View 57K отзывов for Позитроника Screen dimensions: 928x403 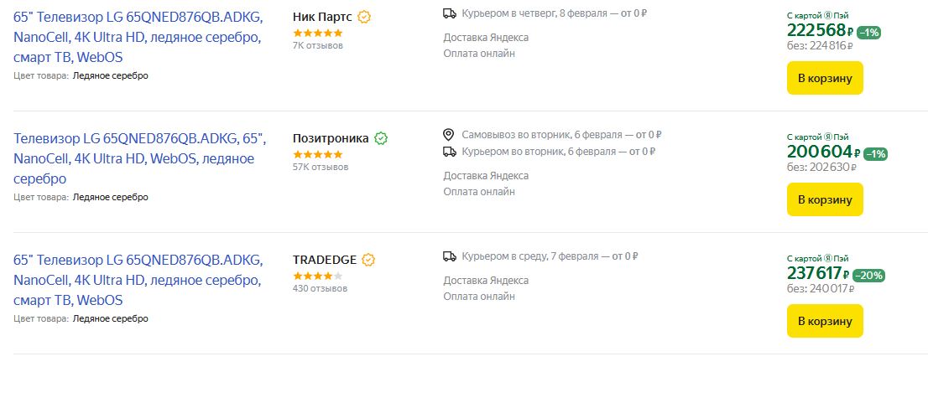pos(321,167)
